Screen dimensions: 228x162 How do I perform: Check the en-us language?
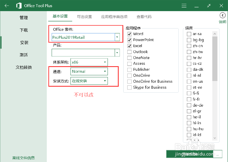189,82
